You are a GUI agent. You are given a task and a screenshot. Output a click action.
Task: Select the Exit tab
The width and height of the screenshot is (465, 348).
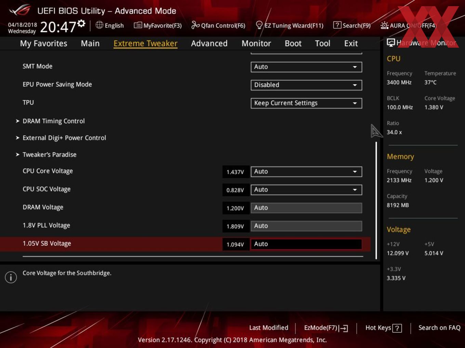pos(351,43)
